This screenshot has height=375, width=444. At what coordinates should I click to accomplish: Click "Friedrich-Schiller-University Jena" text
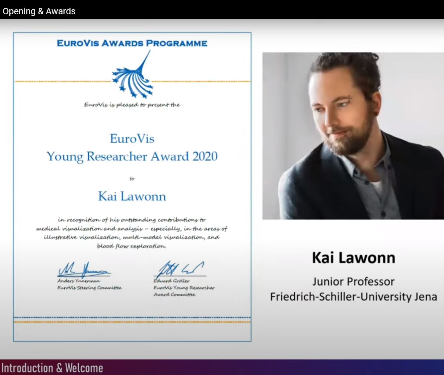353,296
